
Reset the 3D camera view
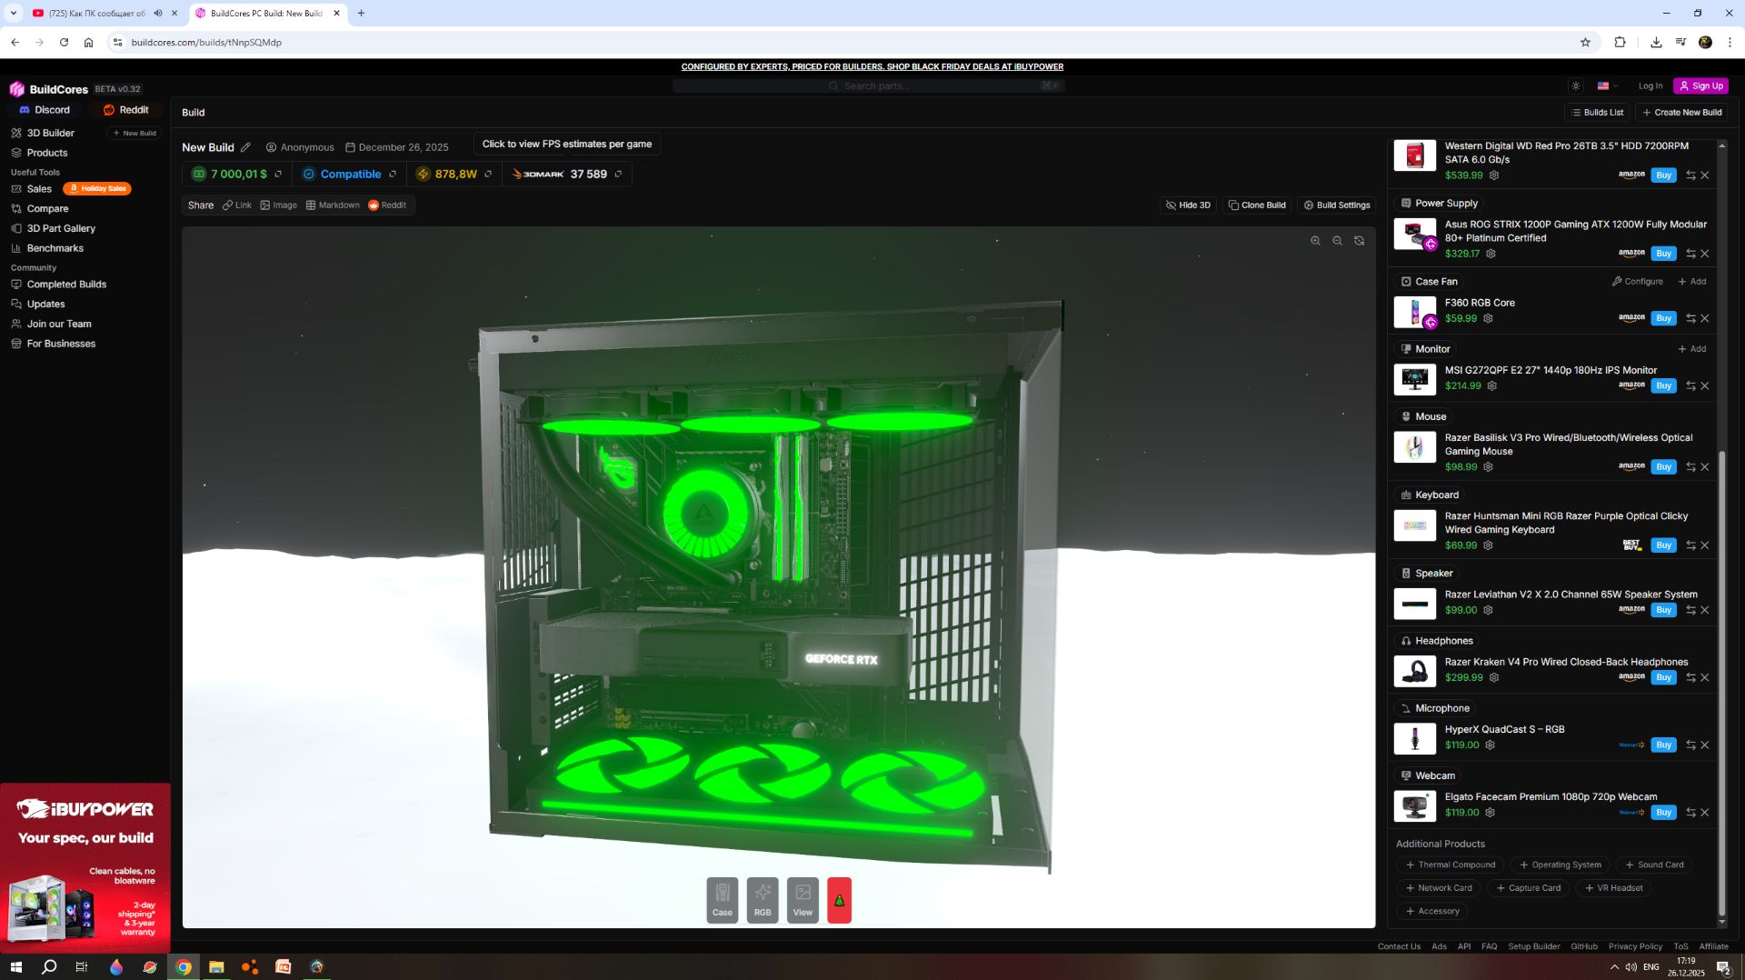(1359, 241)
